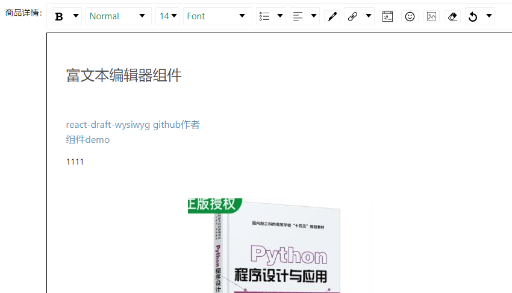Open the react-draft-wysiwyg github作者 link
512x293 pixels.
(133, 125)
